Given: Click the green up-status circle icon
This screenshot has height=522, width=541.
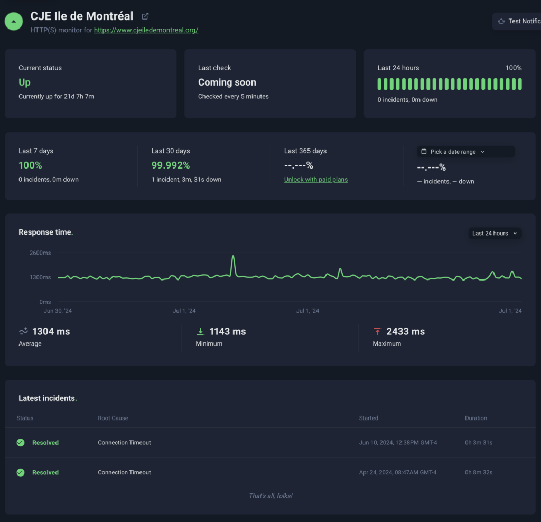Looking at the screenshot, I should click(x=14, y=21).
